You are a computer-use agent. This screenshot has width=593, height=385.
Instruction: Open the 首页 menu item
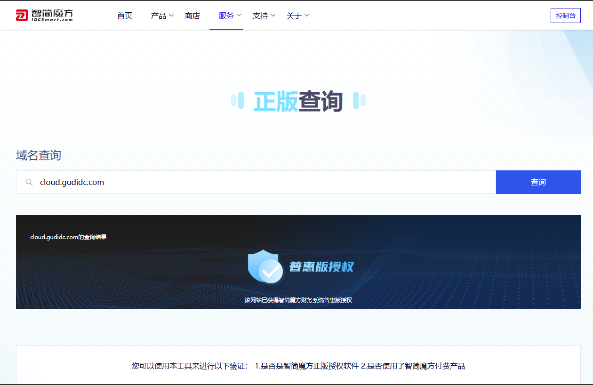(125, 16)
